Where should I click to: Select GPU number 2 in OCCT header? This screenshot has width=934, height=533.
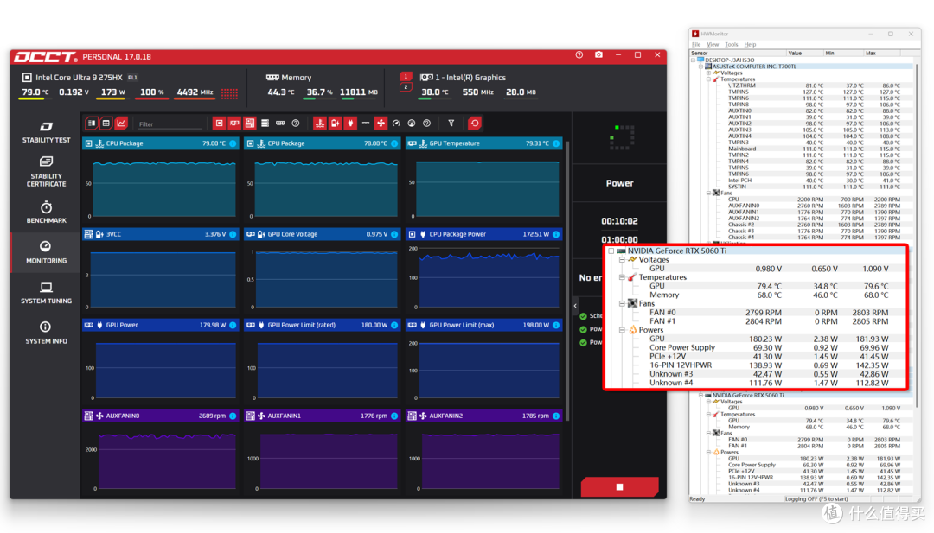coord(406,87)
